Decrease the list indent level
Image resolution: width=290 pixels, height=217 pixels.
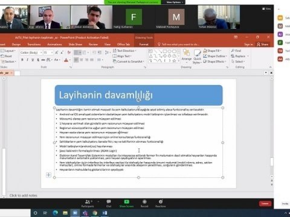point(94,52)
